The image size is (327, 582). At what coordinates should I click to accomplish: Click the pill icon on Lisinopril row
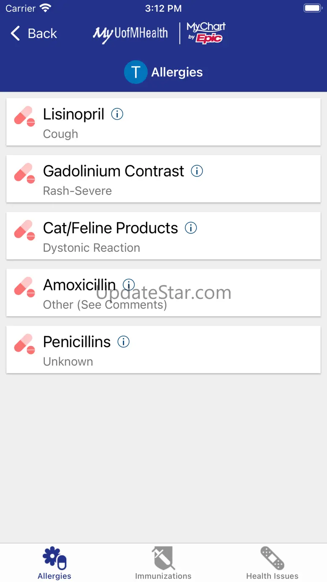[25, 116]
